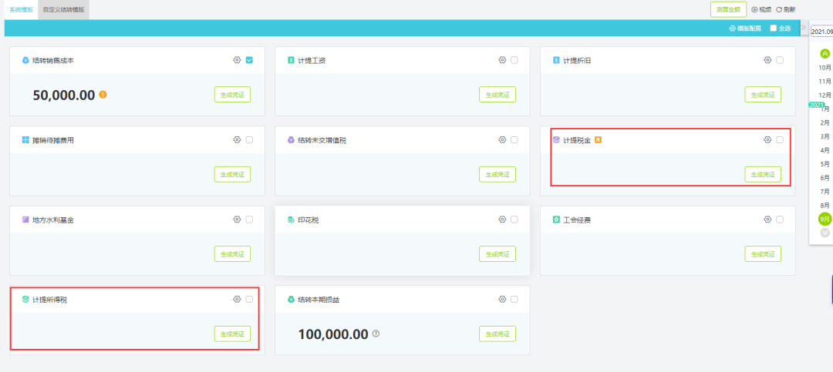This screenshot has height=372, width=833.
Task: Click the 计提税金 card icon
Action: [556, 140]
